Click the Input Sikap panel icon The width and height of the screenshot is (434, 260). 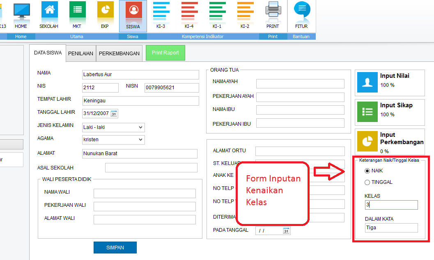coord(367,112)
